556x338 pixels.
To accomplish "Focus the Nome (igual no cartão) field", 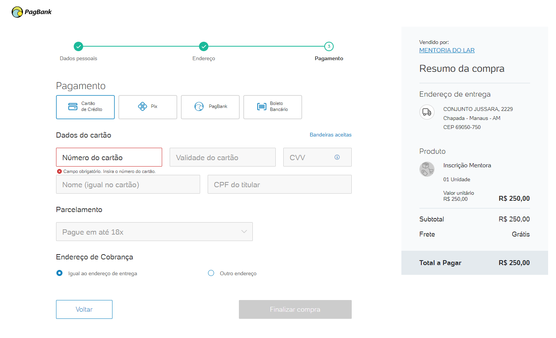I will pyautogui.click(x=128, y=184).
